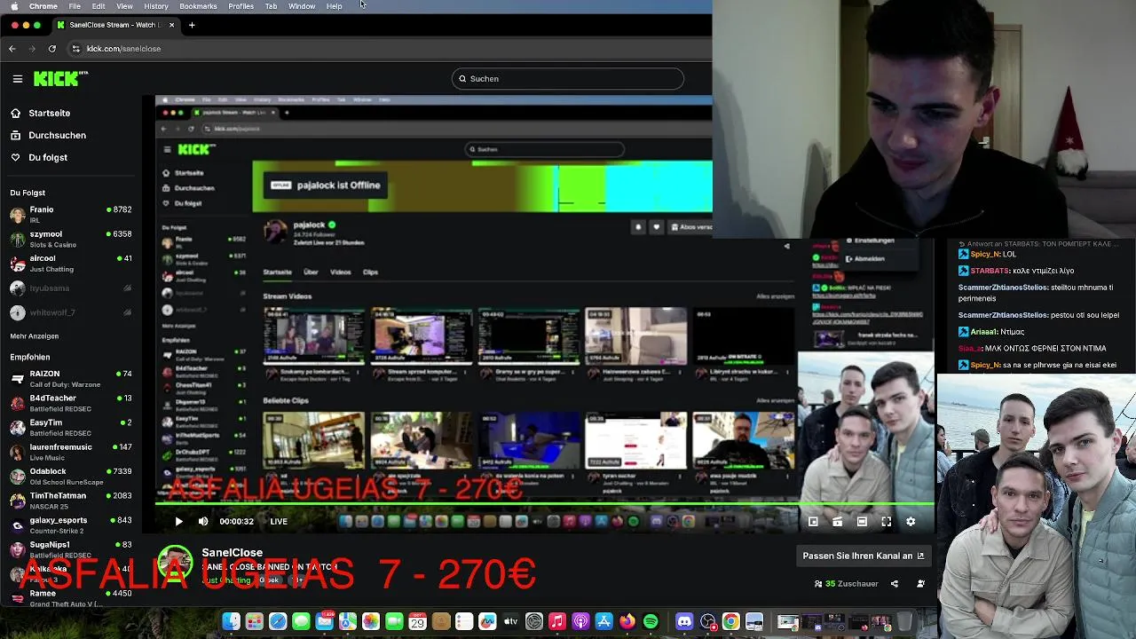The width and height of the screenshot is (1136, 639).
Task: Click the create clip icon in player
Action: coord(837,522)
